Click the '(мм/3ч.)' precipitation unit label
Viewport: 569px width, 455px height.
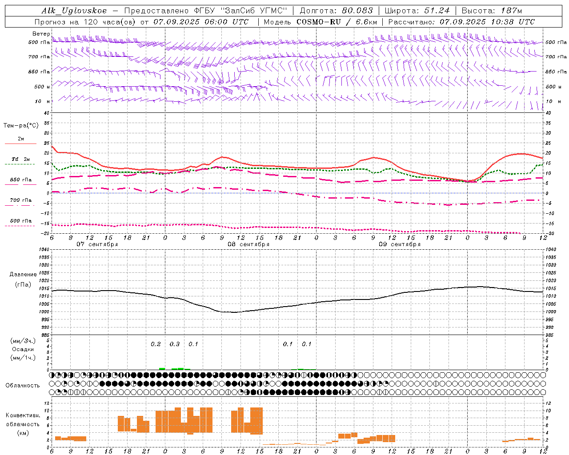click(23, 341)
